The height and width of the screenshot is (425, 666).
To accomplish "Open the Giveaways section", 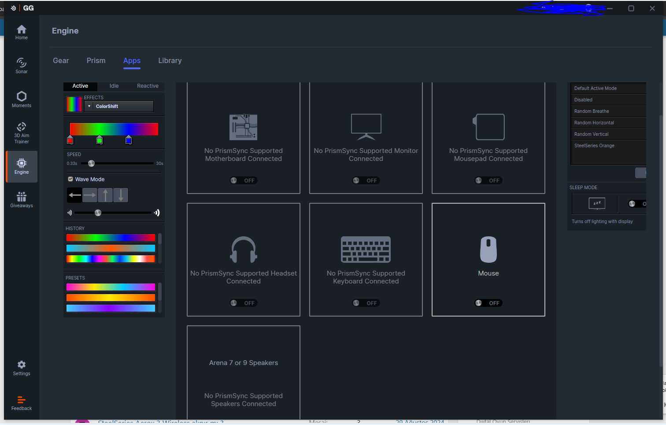I will [x=22, y=200].
